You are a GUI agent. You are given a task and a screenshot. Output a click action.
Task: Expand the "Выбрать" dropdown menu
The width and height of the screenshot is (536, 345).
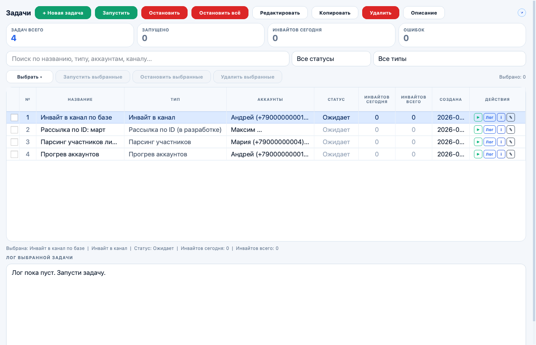(x=29, y=76)
